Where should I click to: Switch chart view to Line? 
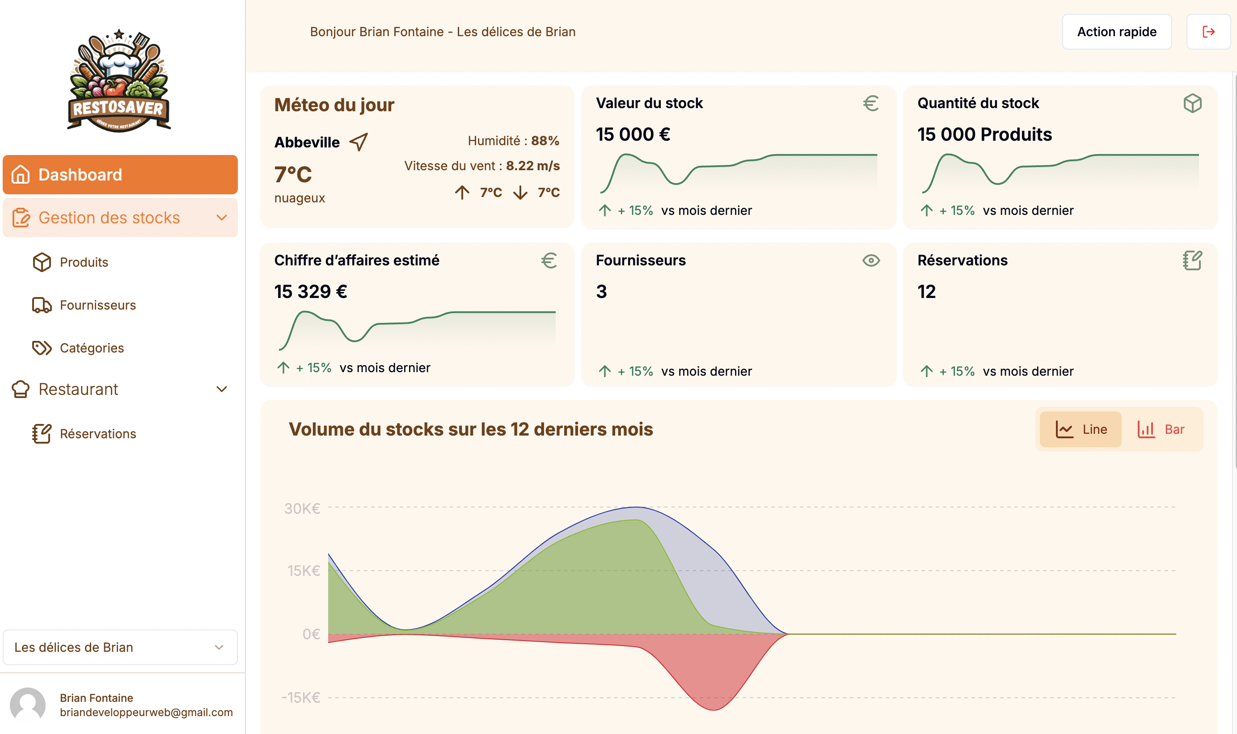click(x=1080, y=429)
